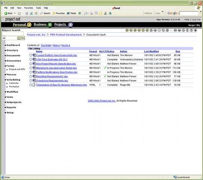Click the yellow Discuss note toolbar icon
203x180 pixels.
(101, 13)
